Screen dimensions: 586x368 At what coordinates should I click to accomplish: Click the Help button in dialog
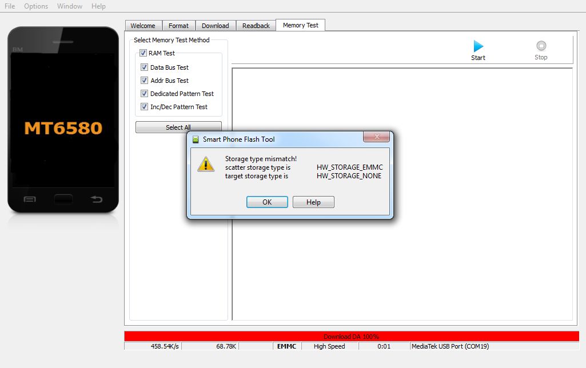(313, 202)
